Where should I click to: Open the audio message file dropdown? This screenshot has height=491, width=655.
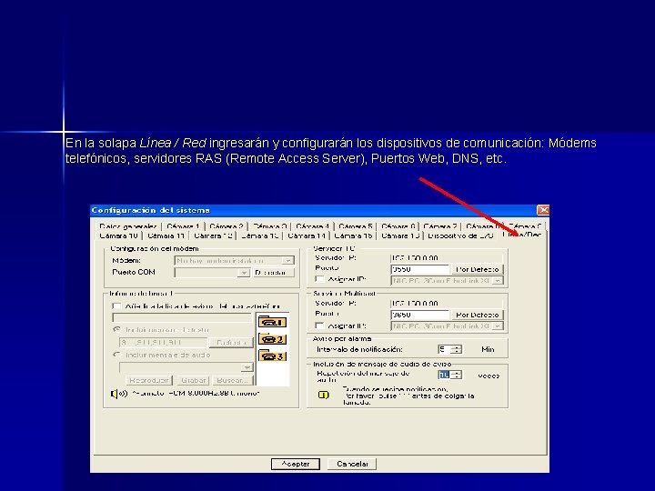pos(247,367)
